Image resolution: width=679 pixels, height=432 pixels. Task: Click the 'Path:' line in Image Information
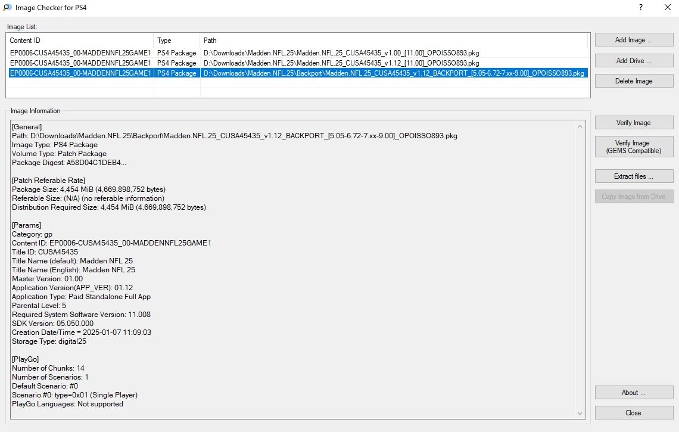235,136
